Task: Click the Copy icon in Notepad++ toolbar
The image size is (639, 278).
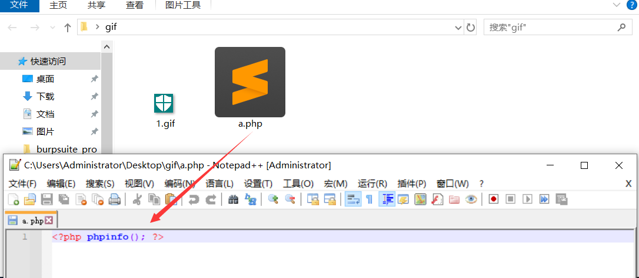Action: (x=154, y=199)
